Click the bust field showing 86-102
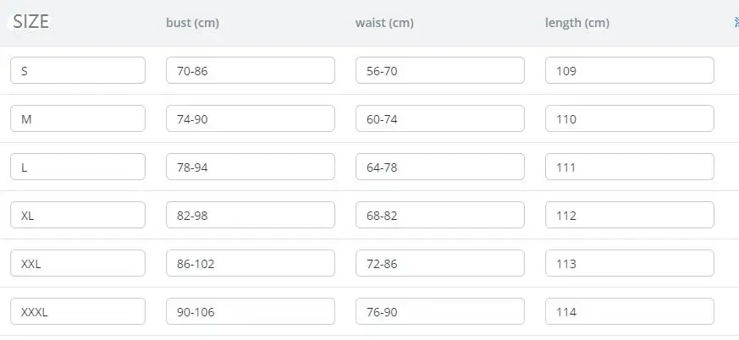The height and width of the screenshot is (340, 739). coord(251,264)
